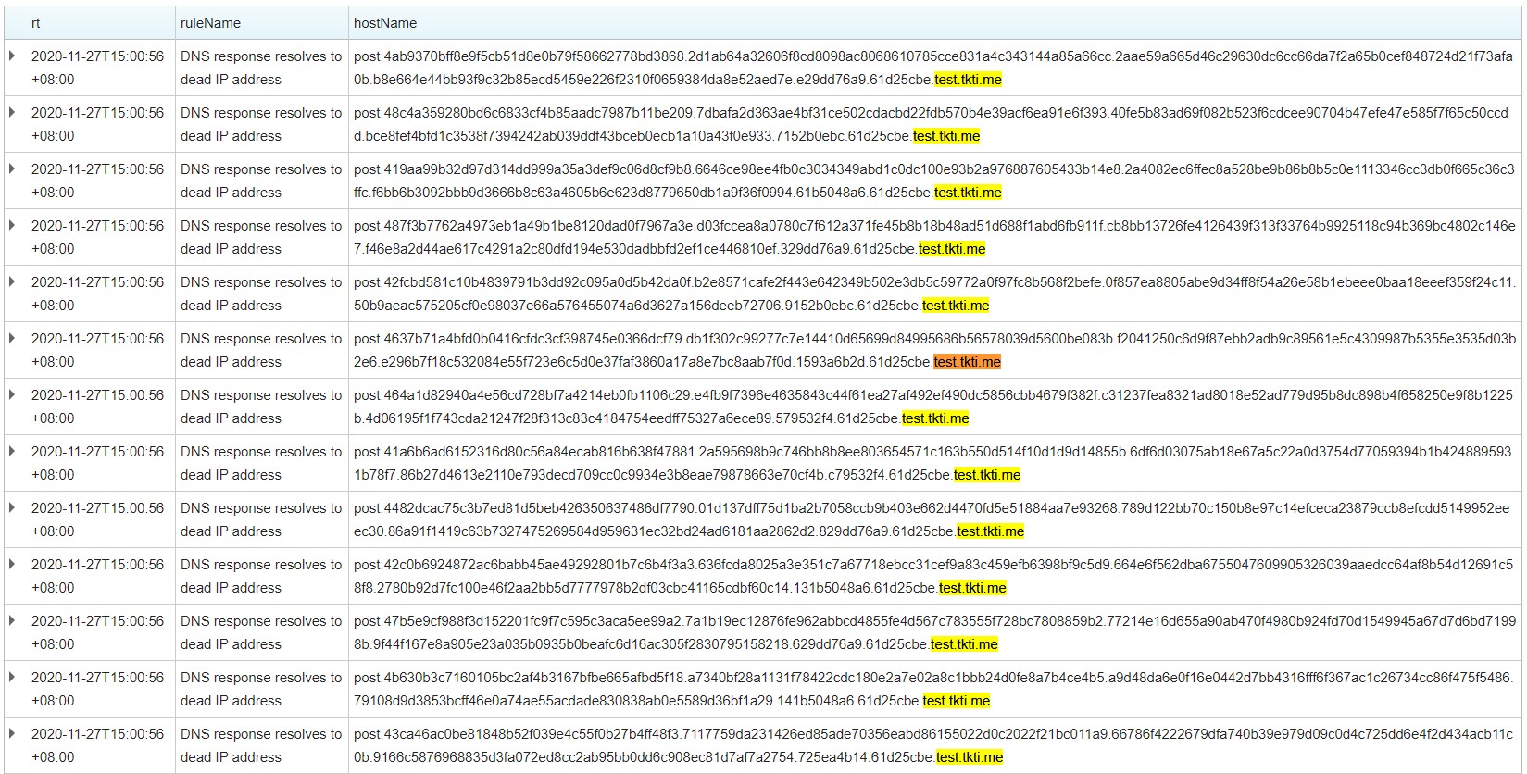Expand the row with hostName post.42c0b6924
The image size is (1527, 774).
pyautogui.click(x=12, y=565)
